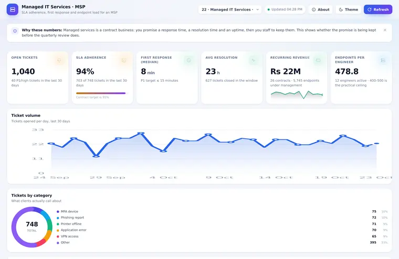Select the 'Application error' category label
The width and height of the screenshot is (399, 259).
(x=73, y=230)
